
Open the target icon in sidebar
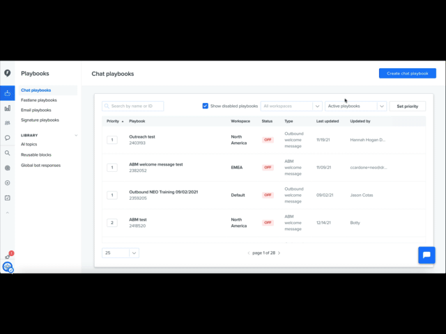(x=8, y=168)
